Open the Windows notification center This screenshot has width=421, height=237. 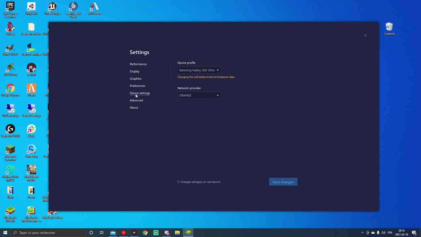tap(414, 233)
